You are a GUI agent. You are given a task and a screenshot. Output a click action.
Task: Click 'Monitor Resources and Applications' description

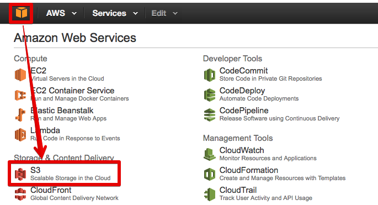coord(268,158)
